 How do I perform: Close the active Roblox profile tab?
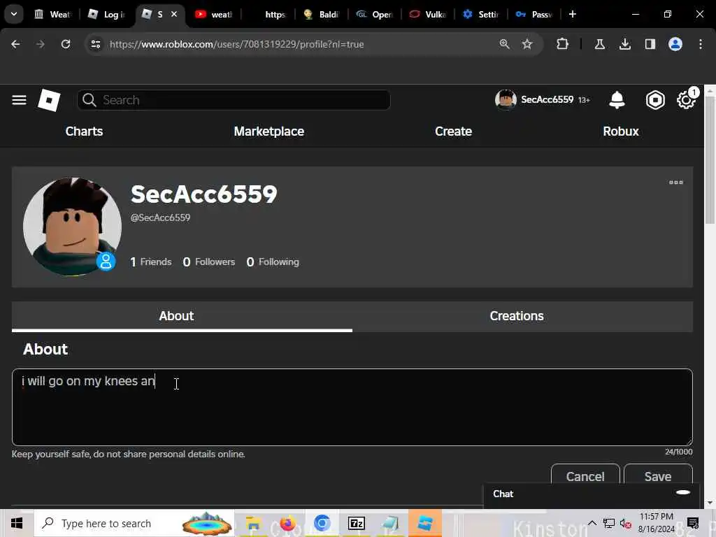tap(174, 14)
